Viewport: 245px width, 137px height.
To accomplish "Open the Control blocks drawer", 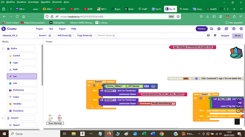I will point(22,56).
